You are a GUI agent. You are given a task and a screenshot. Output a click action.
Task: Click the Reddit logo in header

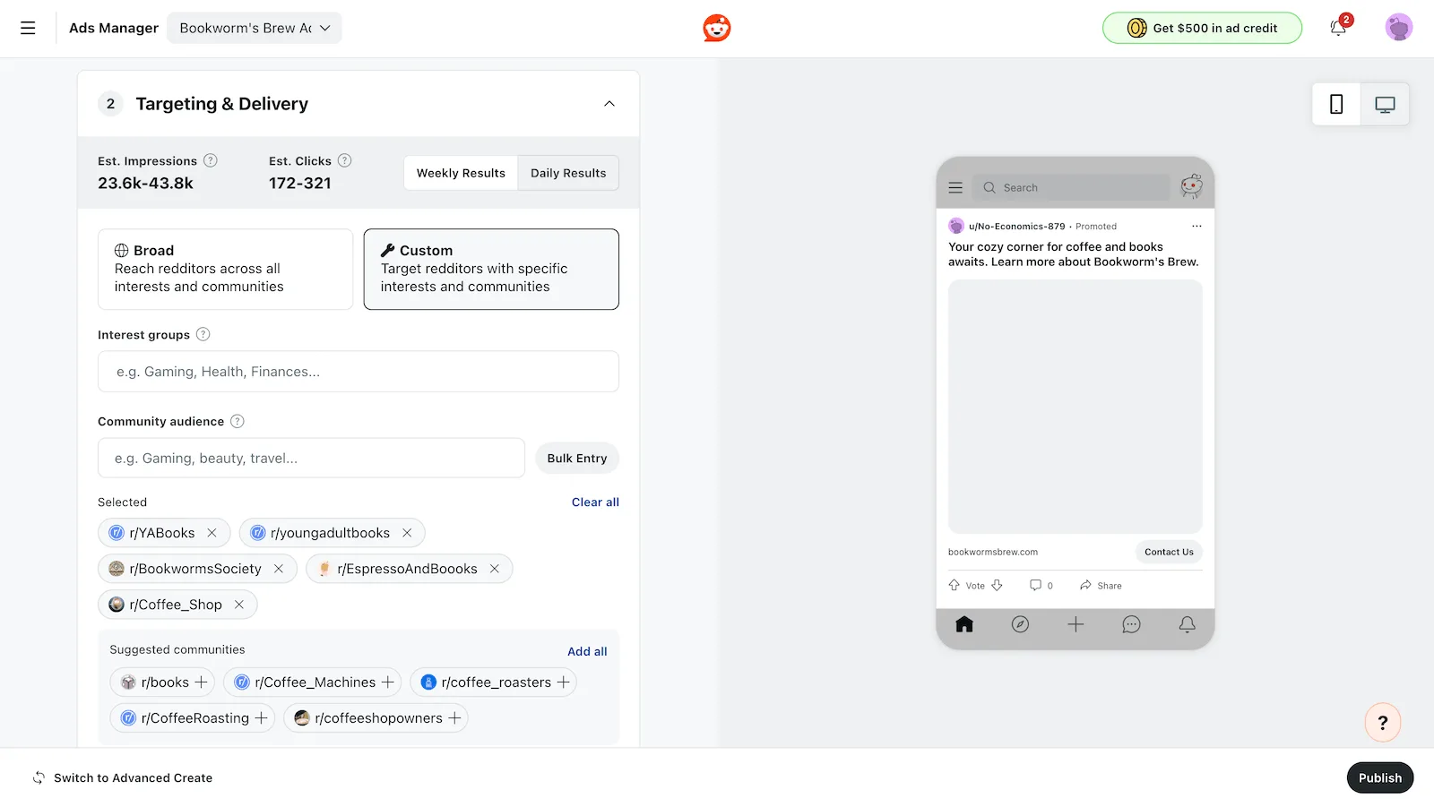tap(717, 28)
